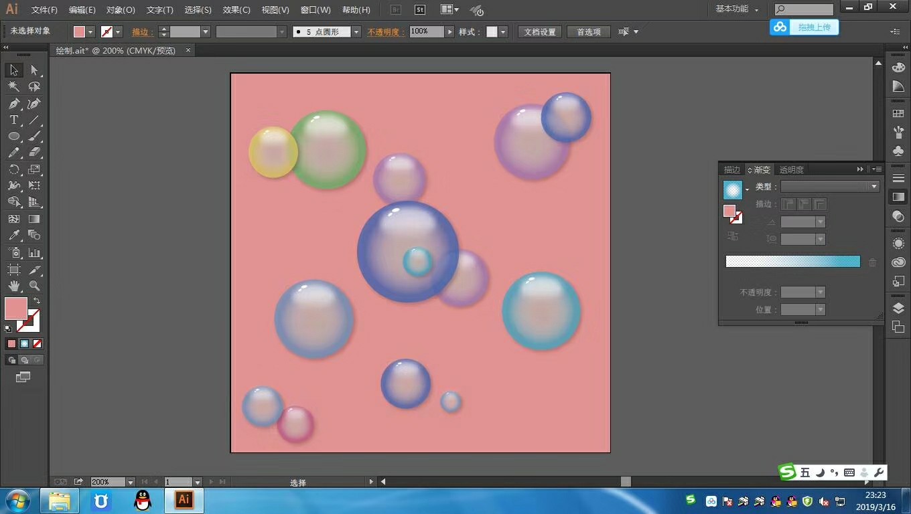
Task: Select the Pen tool in toolbar
Action: [x=13, y=104]
